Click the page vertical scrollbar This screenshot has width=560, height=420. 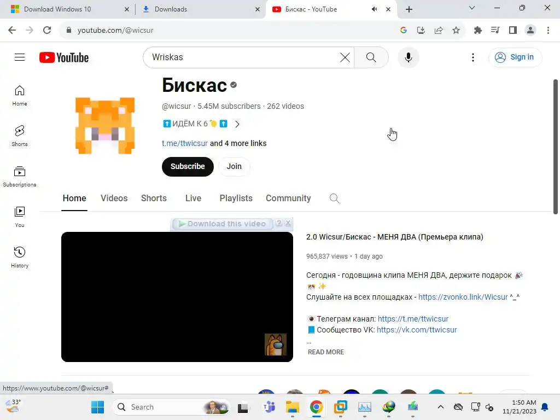556,147
